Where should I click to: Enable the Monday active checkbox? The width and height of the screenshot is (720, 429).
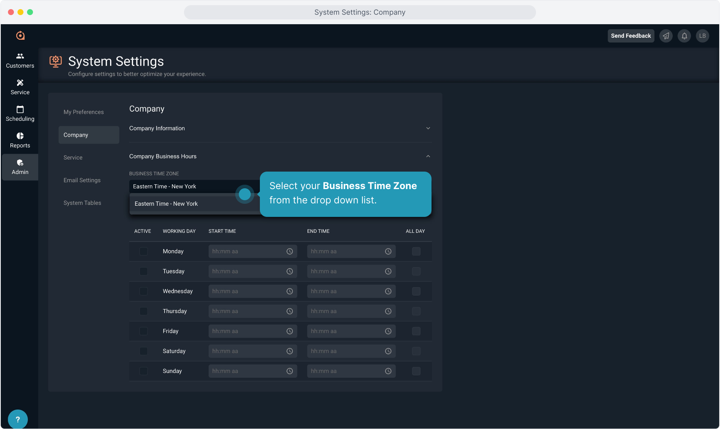[x=143, y=251]
